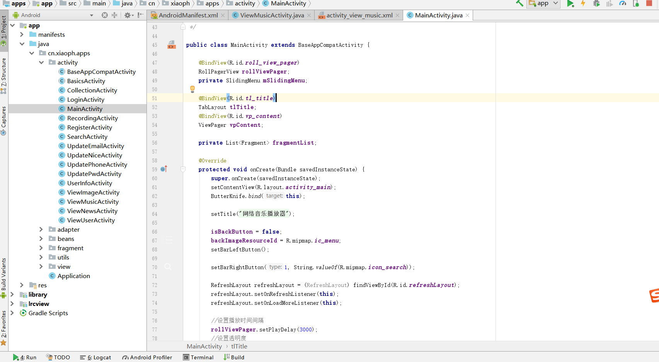Collapse the cn.xiaoph.apps package
The height and width of the screenshot is (362, 659).
[32, 53]
